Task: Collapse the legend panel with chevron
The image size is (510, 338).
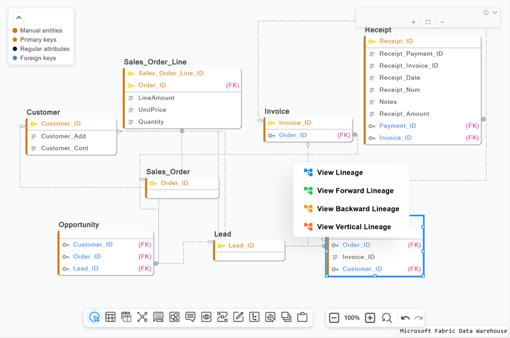Action: tap(18, 18)
